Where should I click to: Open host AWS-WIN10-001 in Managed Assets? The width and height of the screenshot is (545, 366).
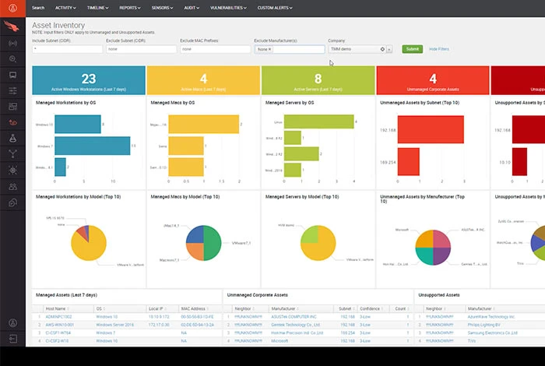pyautogui.click(x=60, y=325)
